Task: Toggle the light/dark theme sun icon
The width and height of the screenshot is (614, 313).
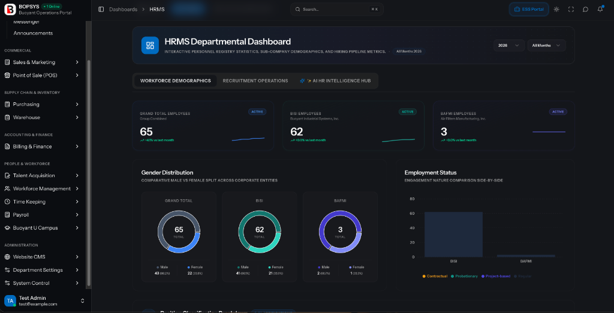Action: (556, 10)
